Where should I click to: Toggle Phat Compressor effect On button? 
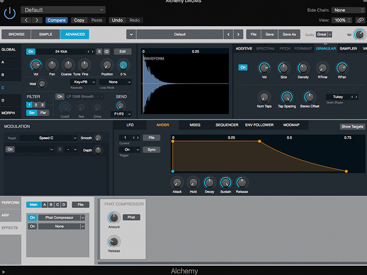coord(33,217)
